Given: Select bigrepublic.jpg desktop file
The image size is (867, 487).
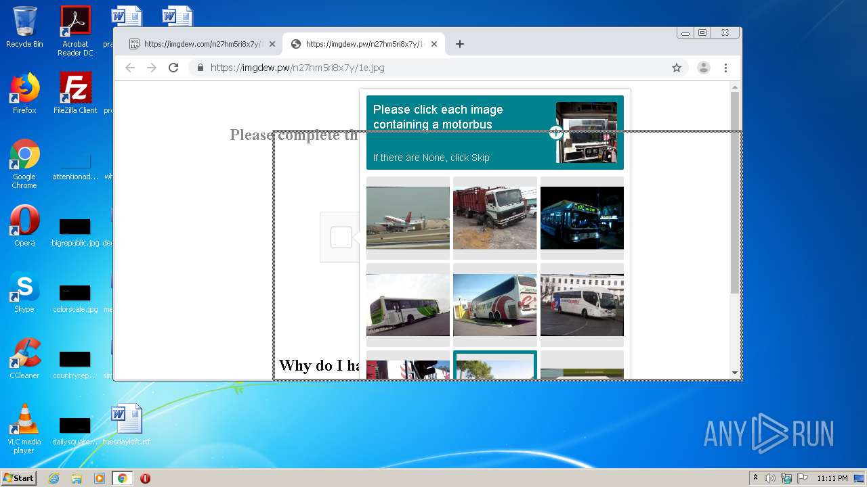Looking at the screenshot, I should click(x=75, y=233).
